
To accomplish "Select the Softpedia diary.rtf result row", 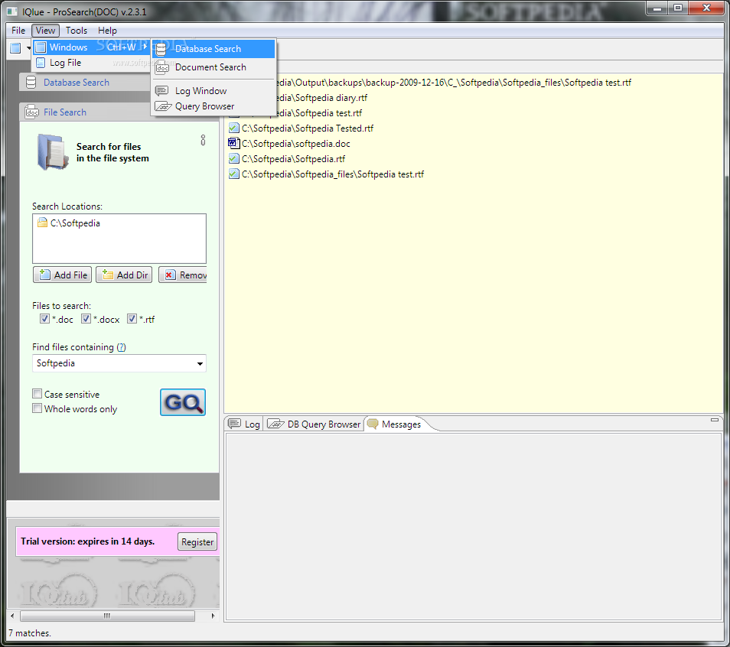I will point(321,98).
